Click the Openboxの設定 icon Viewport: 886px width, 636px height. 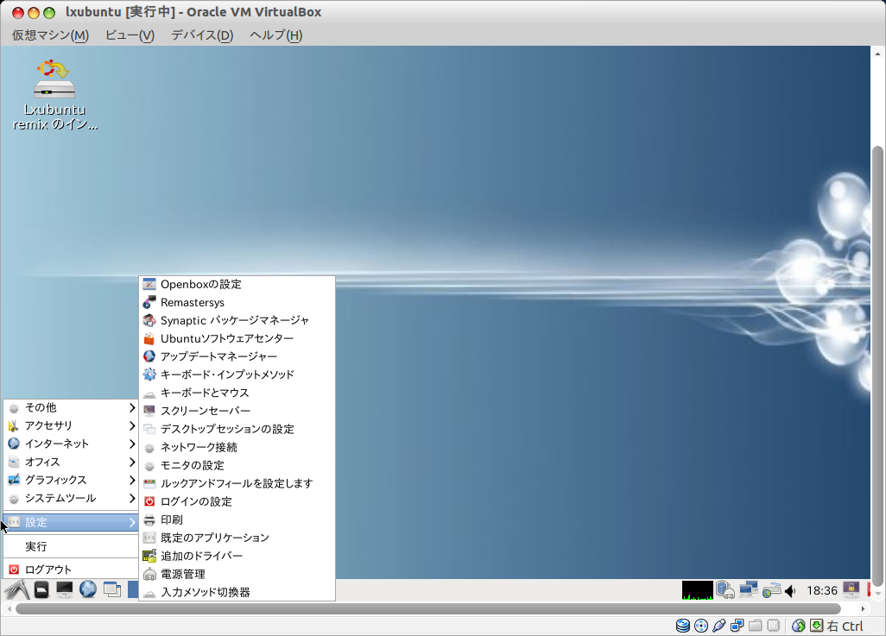[149, 284]
